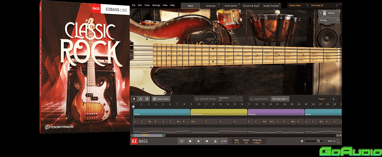This screenshot has width=382, height=157.
Task: Click the Replace MIDI icon
Action: pyautogui.click(x=252, y=99)
